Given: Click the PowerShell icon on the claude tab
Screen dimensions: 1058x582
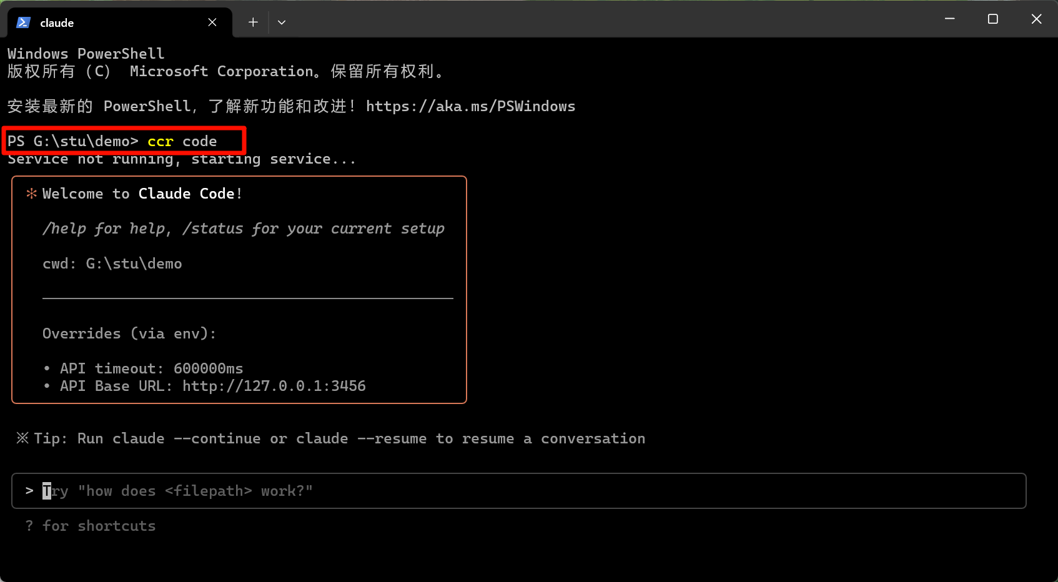Looking at the screenshot, I should pos(22,22).
